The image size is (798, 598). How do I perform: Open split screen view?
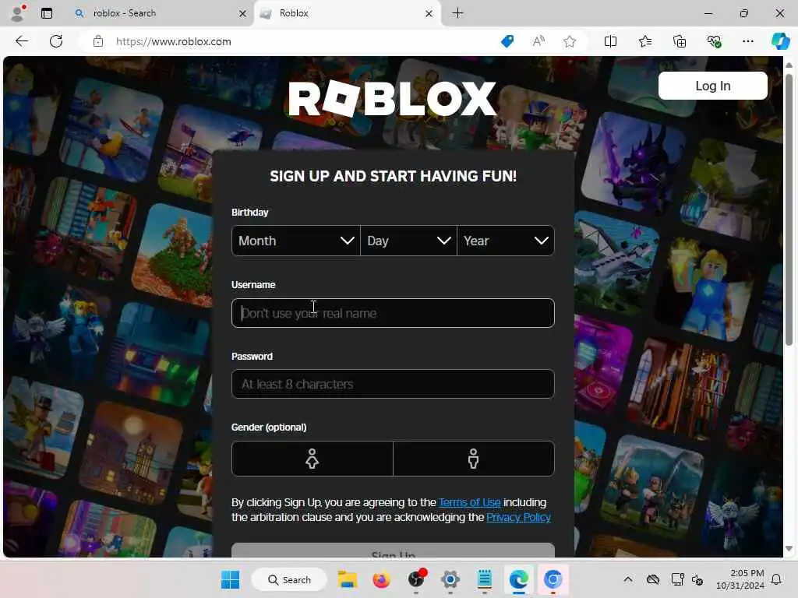coord(610,41)
